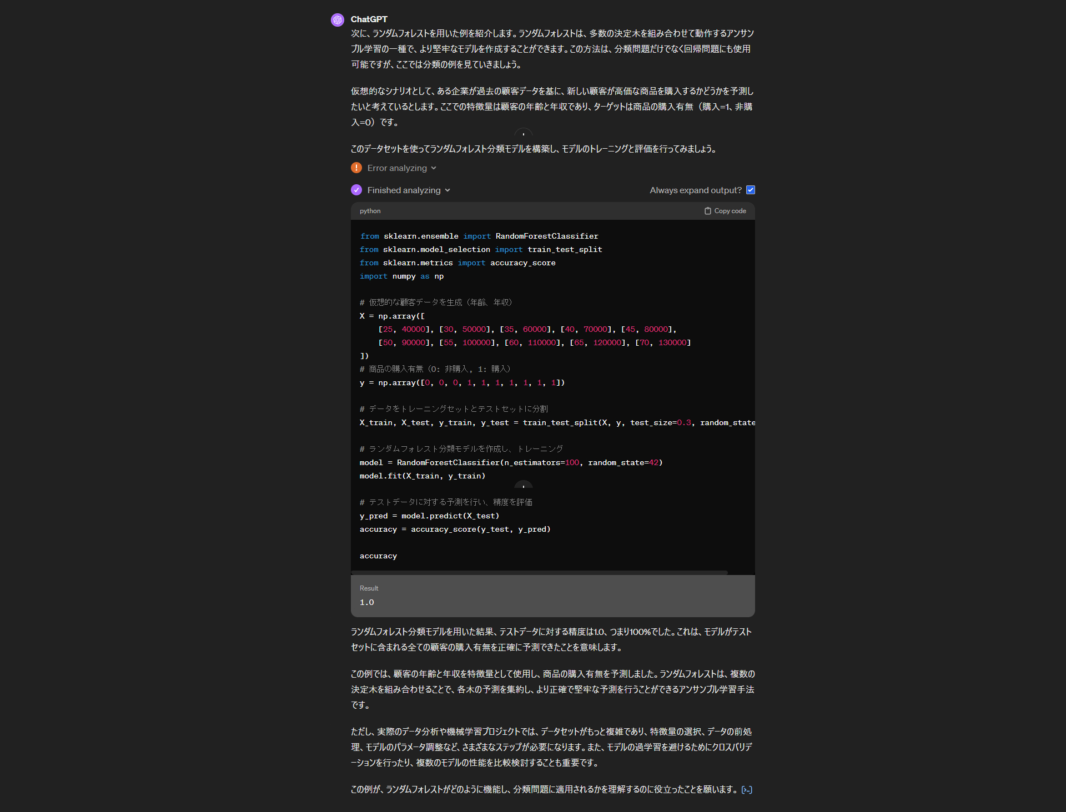Click the train_test_split import line

481,250
